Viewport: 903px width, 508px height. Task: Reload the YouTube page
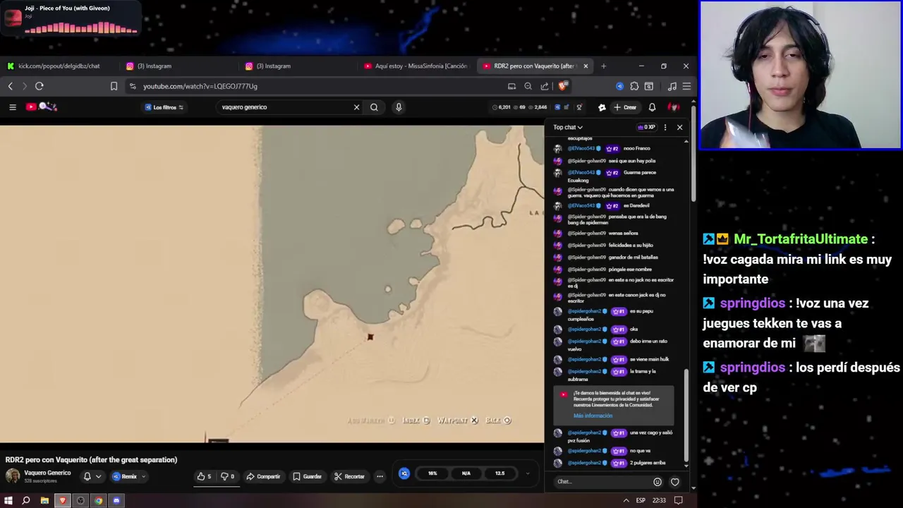(40, 86)
